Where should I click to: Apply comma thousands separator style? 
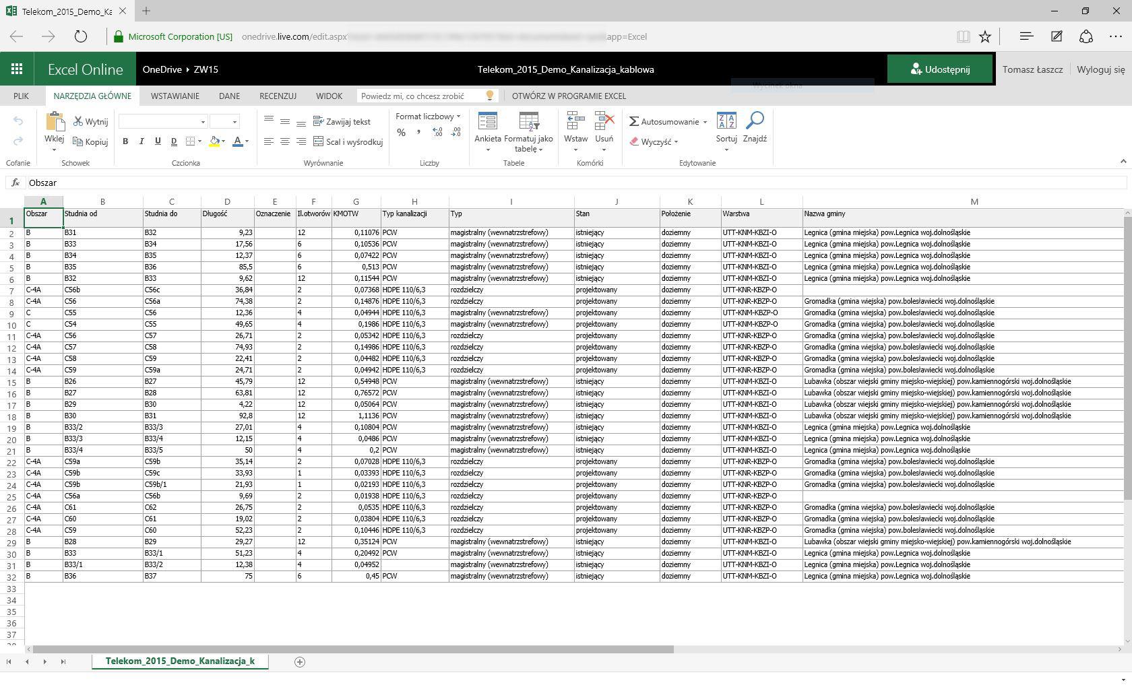coord(419,133)
